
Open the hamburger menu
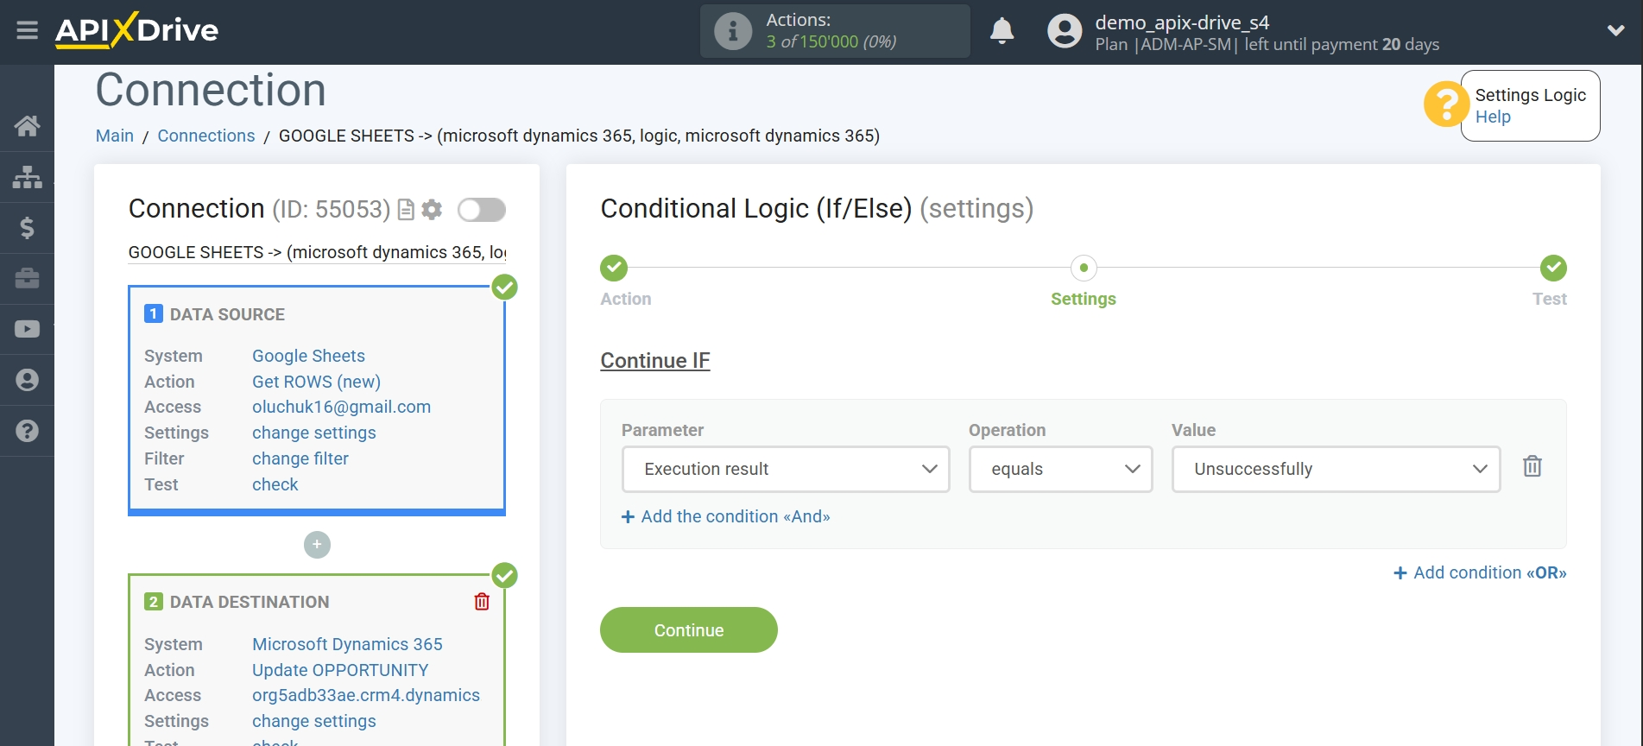[x=27, y=31]
